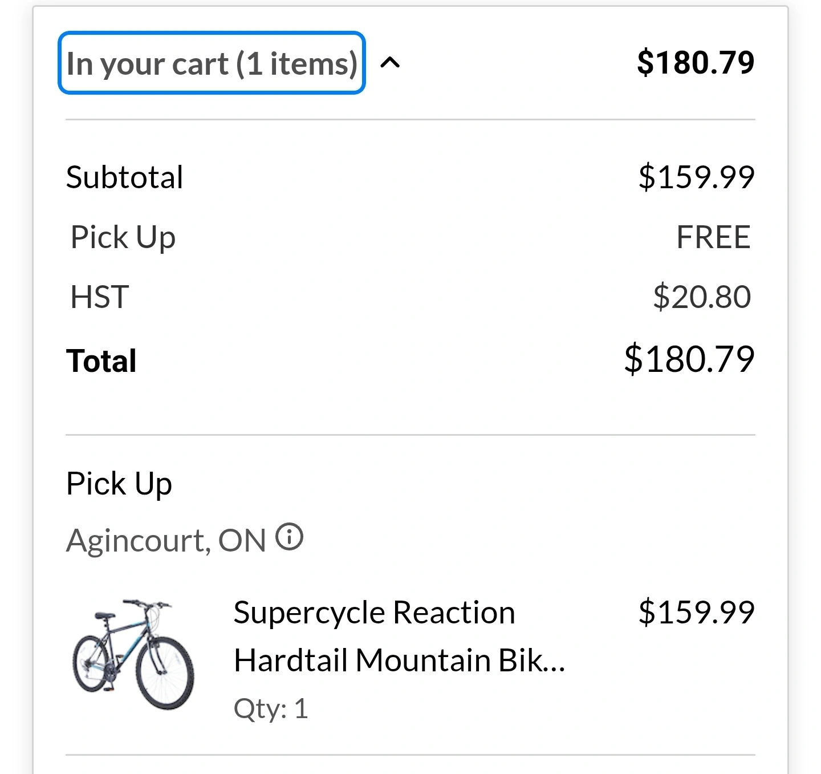Collapse the cart summary using the chevron arrow
The width and height of the screenshot is (821, 774).
[390, 62]
